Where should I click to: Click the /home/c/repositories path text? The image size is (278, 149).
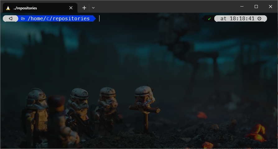tap(58, 18)
